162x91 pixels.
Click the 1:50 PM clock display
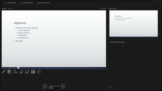(103, 9)
